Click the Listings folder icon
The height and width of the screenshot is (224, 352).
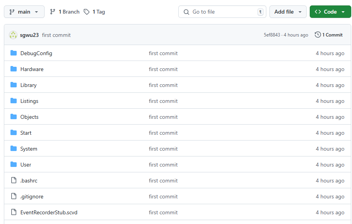(x=14, y=101)
